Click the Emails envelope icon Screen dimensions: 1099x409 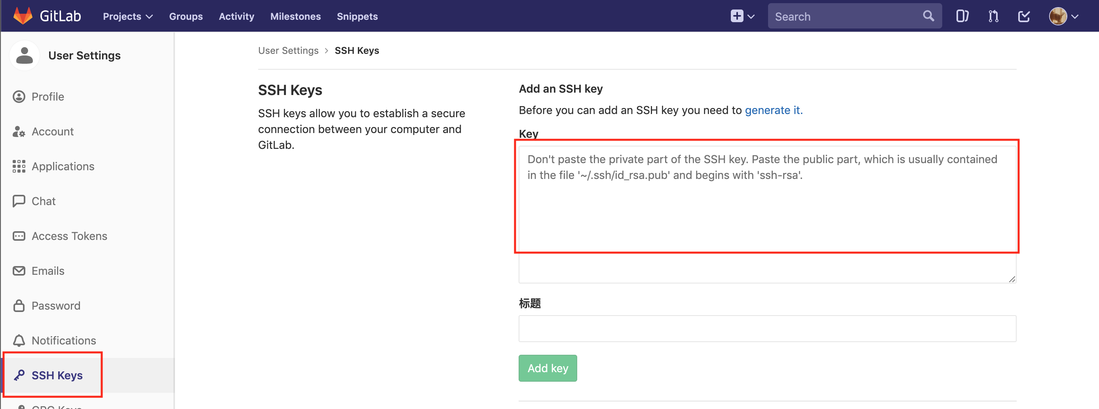click(19, 270)
